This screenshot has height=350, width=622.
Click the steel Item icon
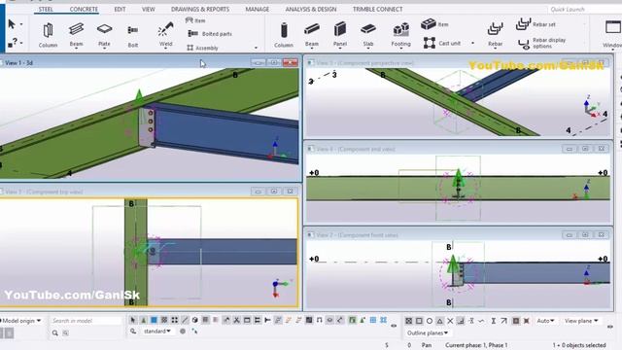[x=190, y=20]
